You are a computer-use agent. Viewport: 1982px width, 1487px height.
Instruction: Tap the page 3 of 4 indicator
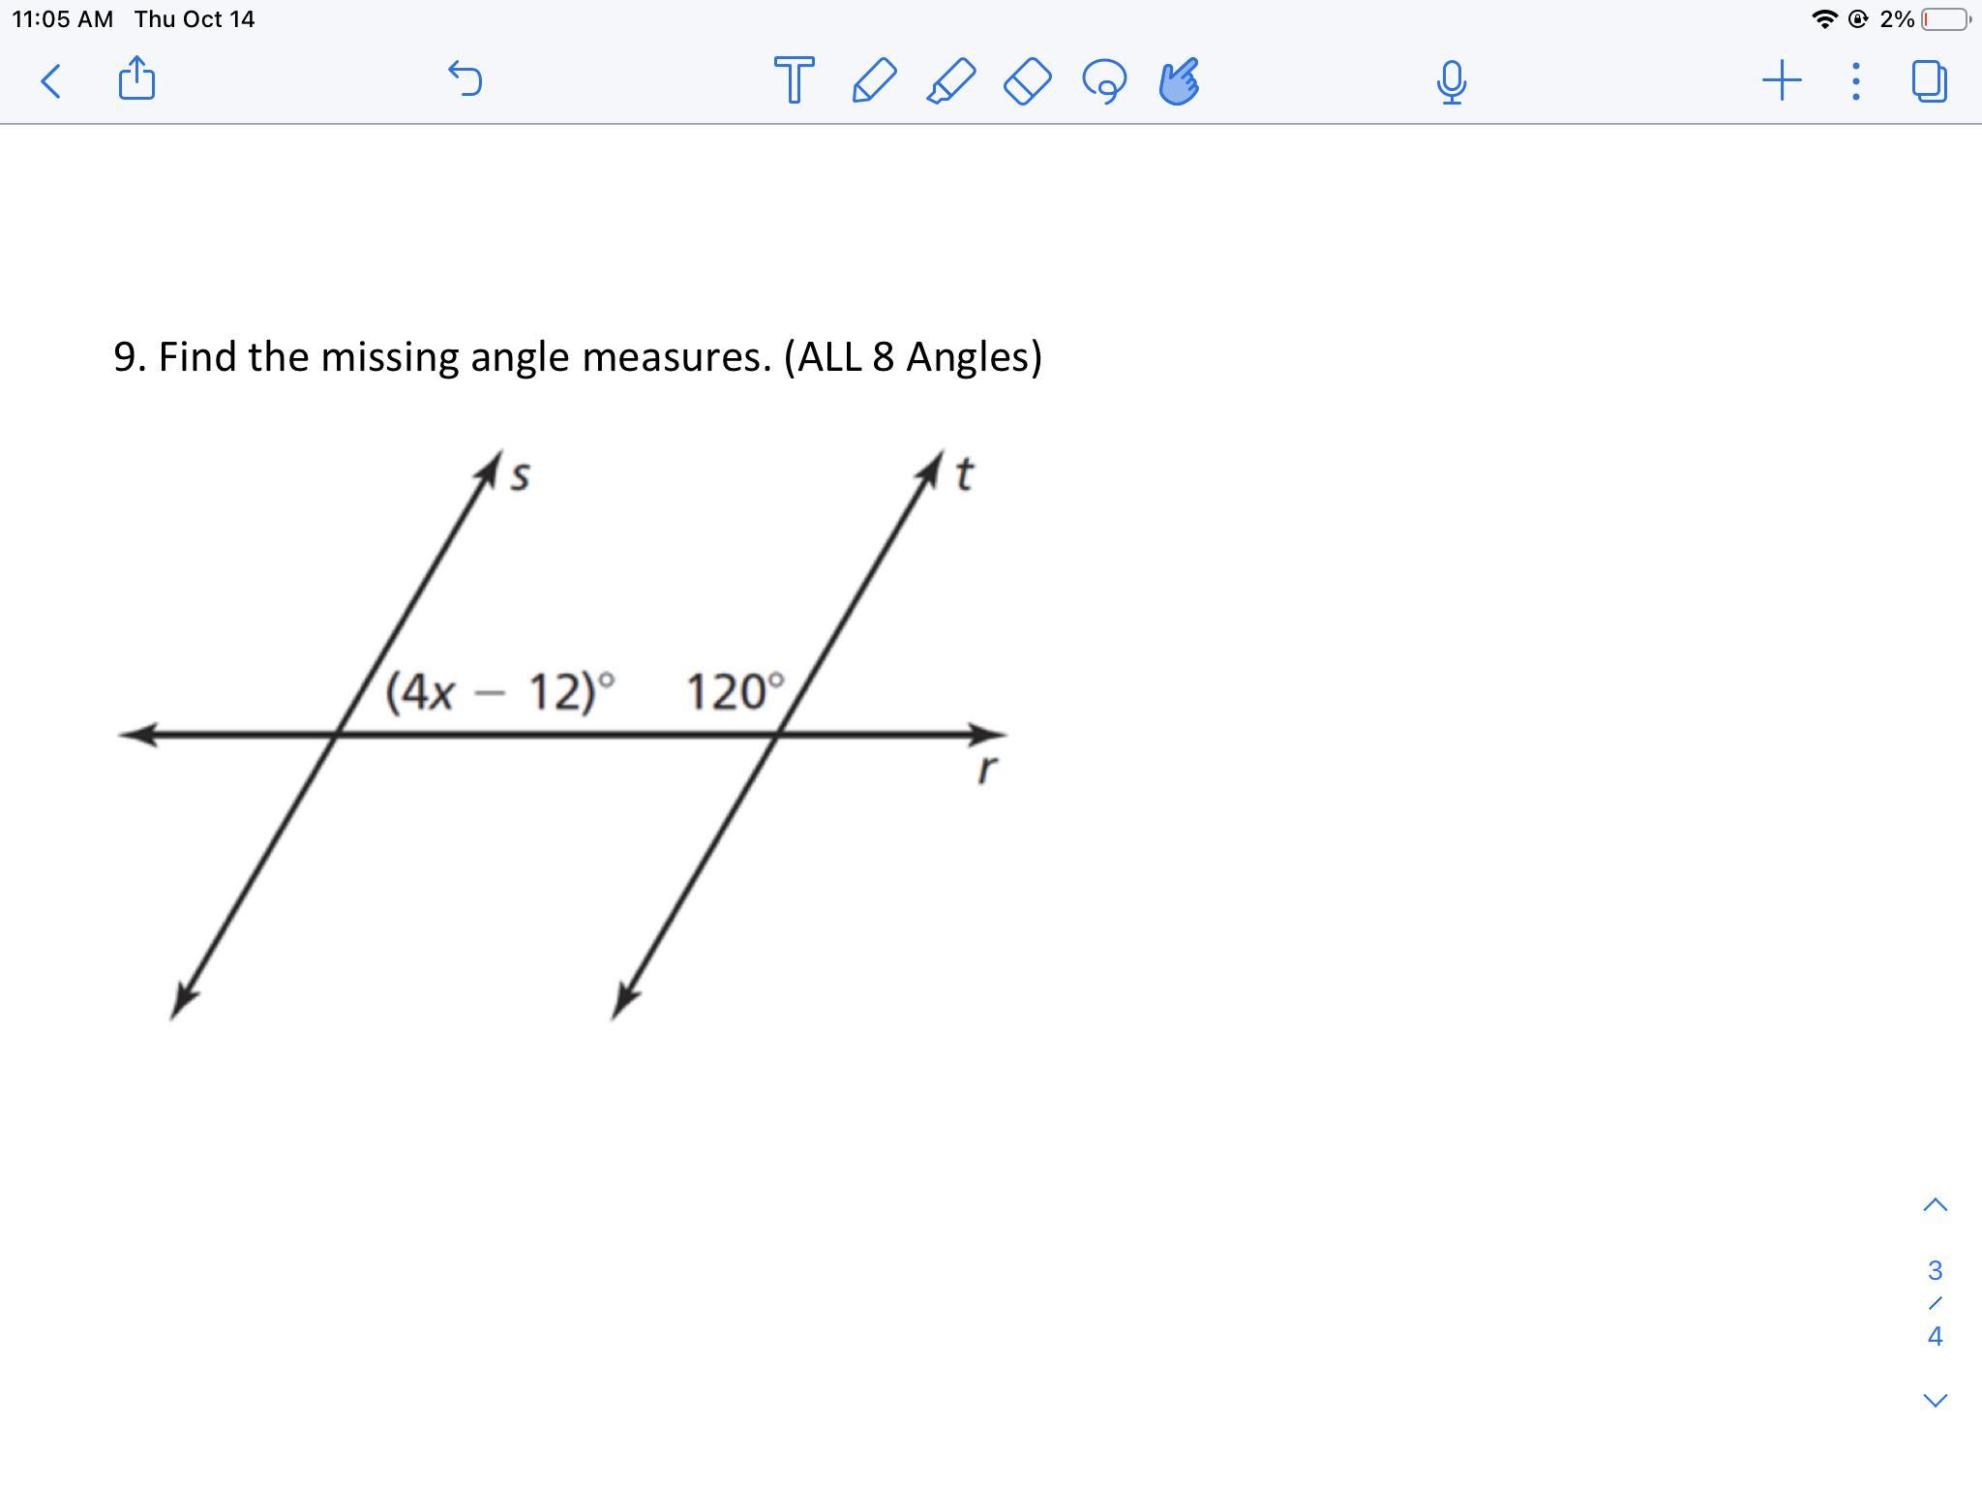click(x=1935, y=1303)
